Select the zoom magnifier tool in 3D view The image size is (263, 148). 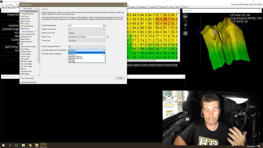[x=185, y=20]
